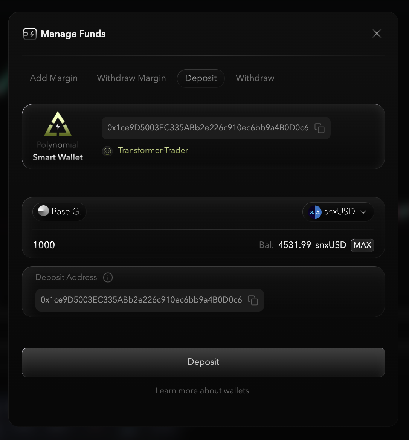Open the Base G. network selector
The height and width of the screenshot is (440, 409).
click(x=60, y=212)
